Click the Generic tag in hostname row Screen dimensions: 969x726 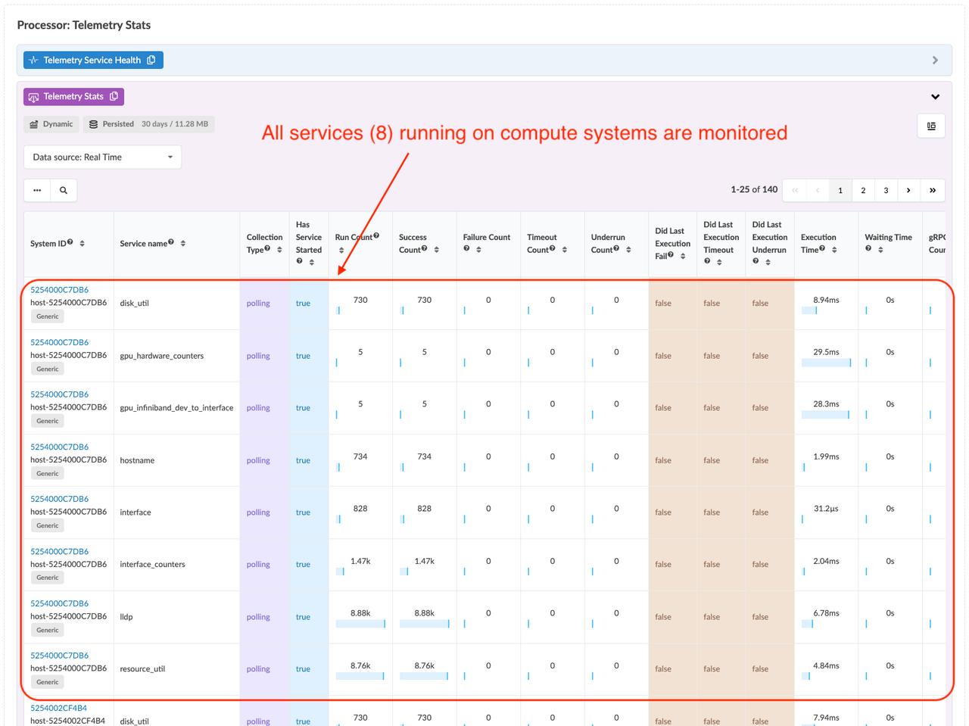[47, 473]
